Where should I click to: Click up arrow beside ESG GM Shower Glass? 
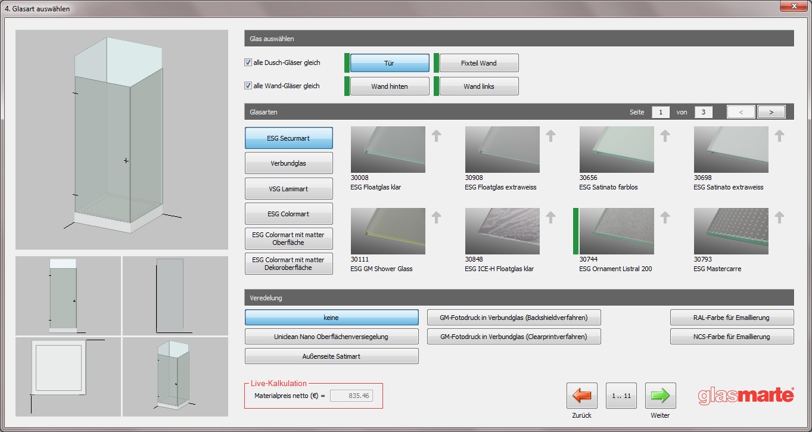437,217
